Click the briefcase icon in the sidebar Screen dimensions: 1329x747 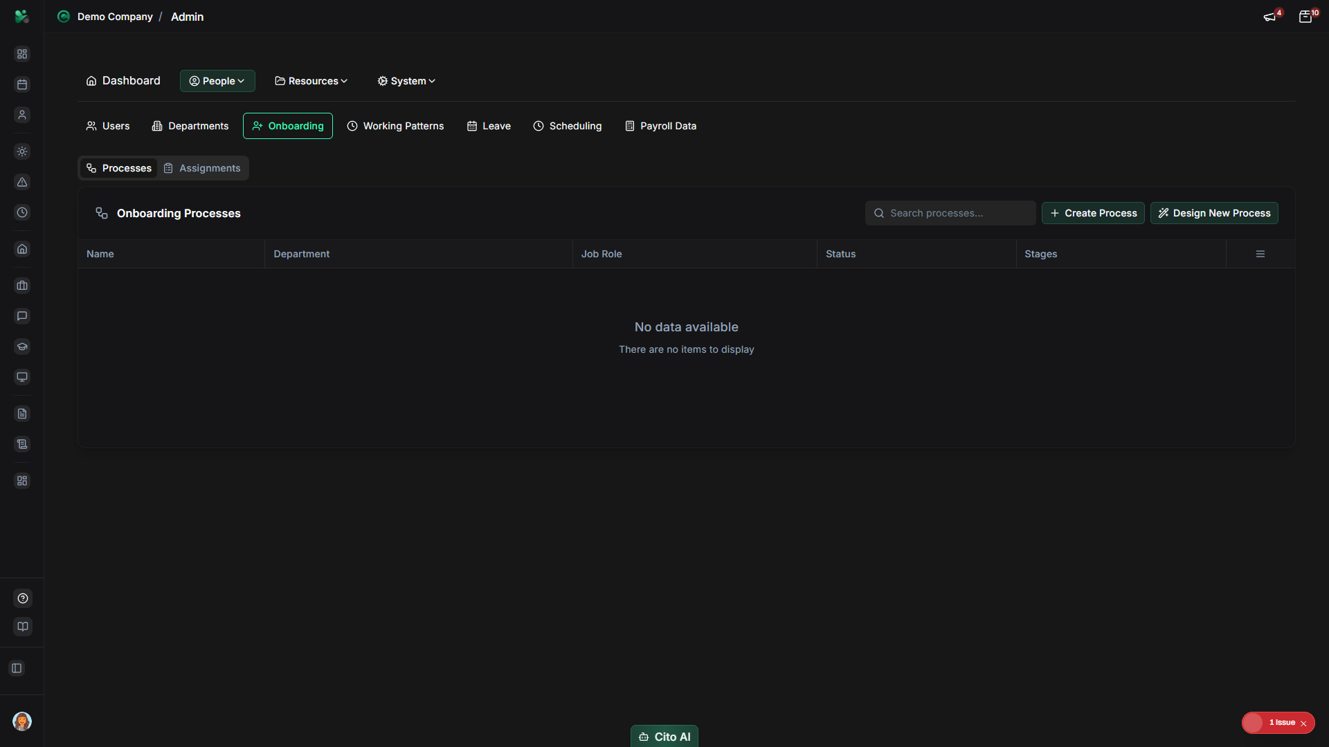point(22,285)
